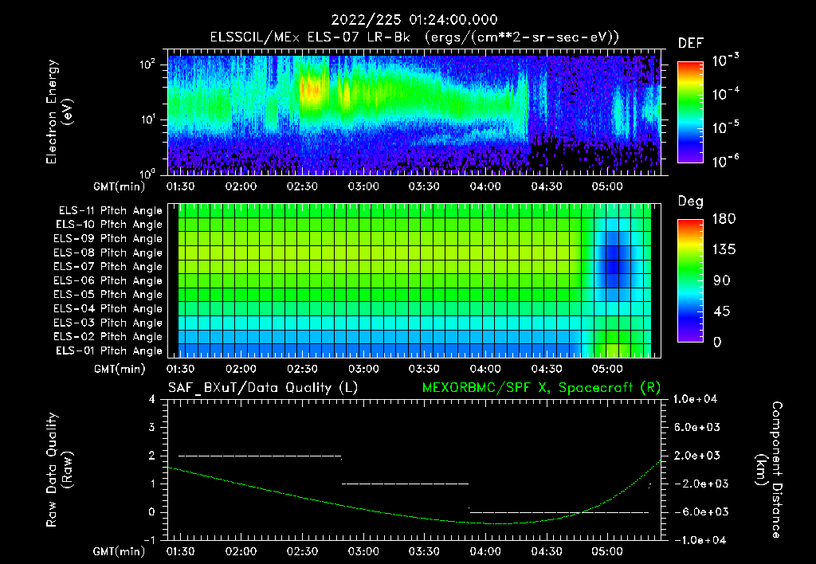Click the GMT(min) label below the electron spectrogram
Viewport: 816px width, 564px height.
pos(120,186)
